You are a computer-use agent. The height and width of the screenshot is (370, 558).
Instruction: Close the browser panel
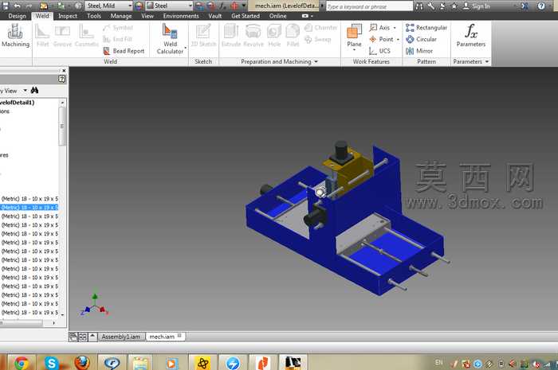click(64, 71)
